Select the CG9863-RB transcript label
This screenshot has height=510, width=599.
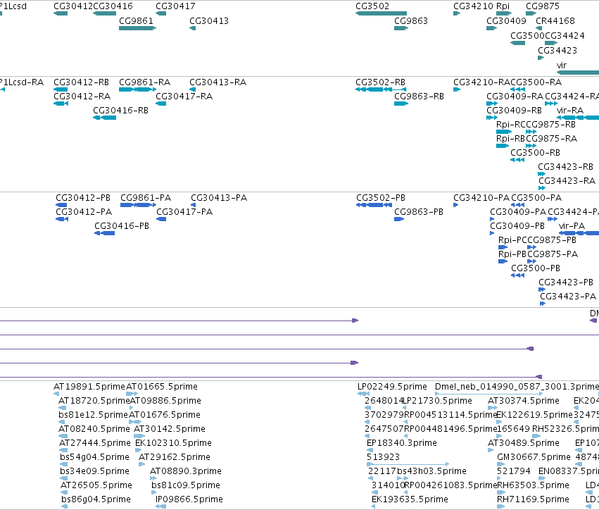(419, 97)
